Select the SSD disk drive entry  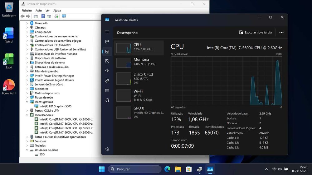40,154
